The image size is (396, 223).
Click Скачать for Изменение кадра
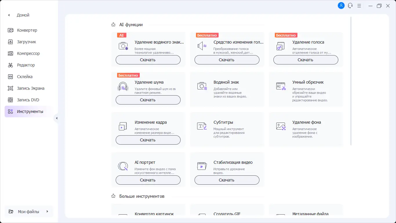[148, 140]
